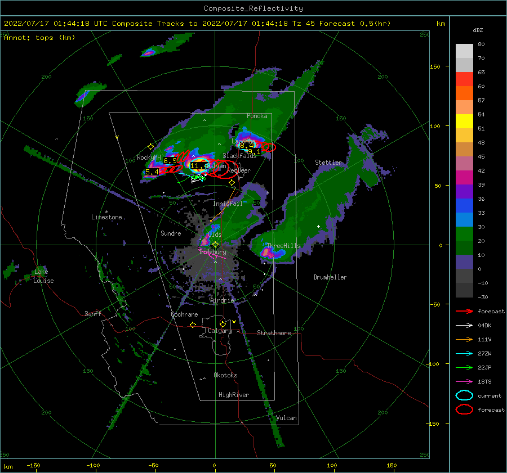Click the Composite_Reflectivity title
This screenshot has width=507, height=473.
tap(253, 8)
